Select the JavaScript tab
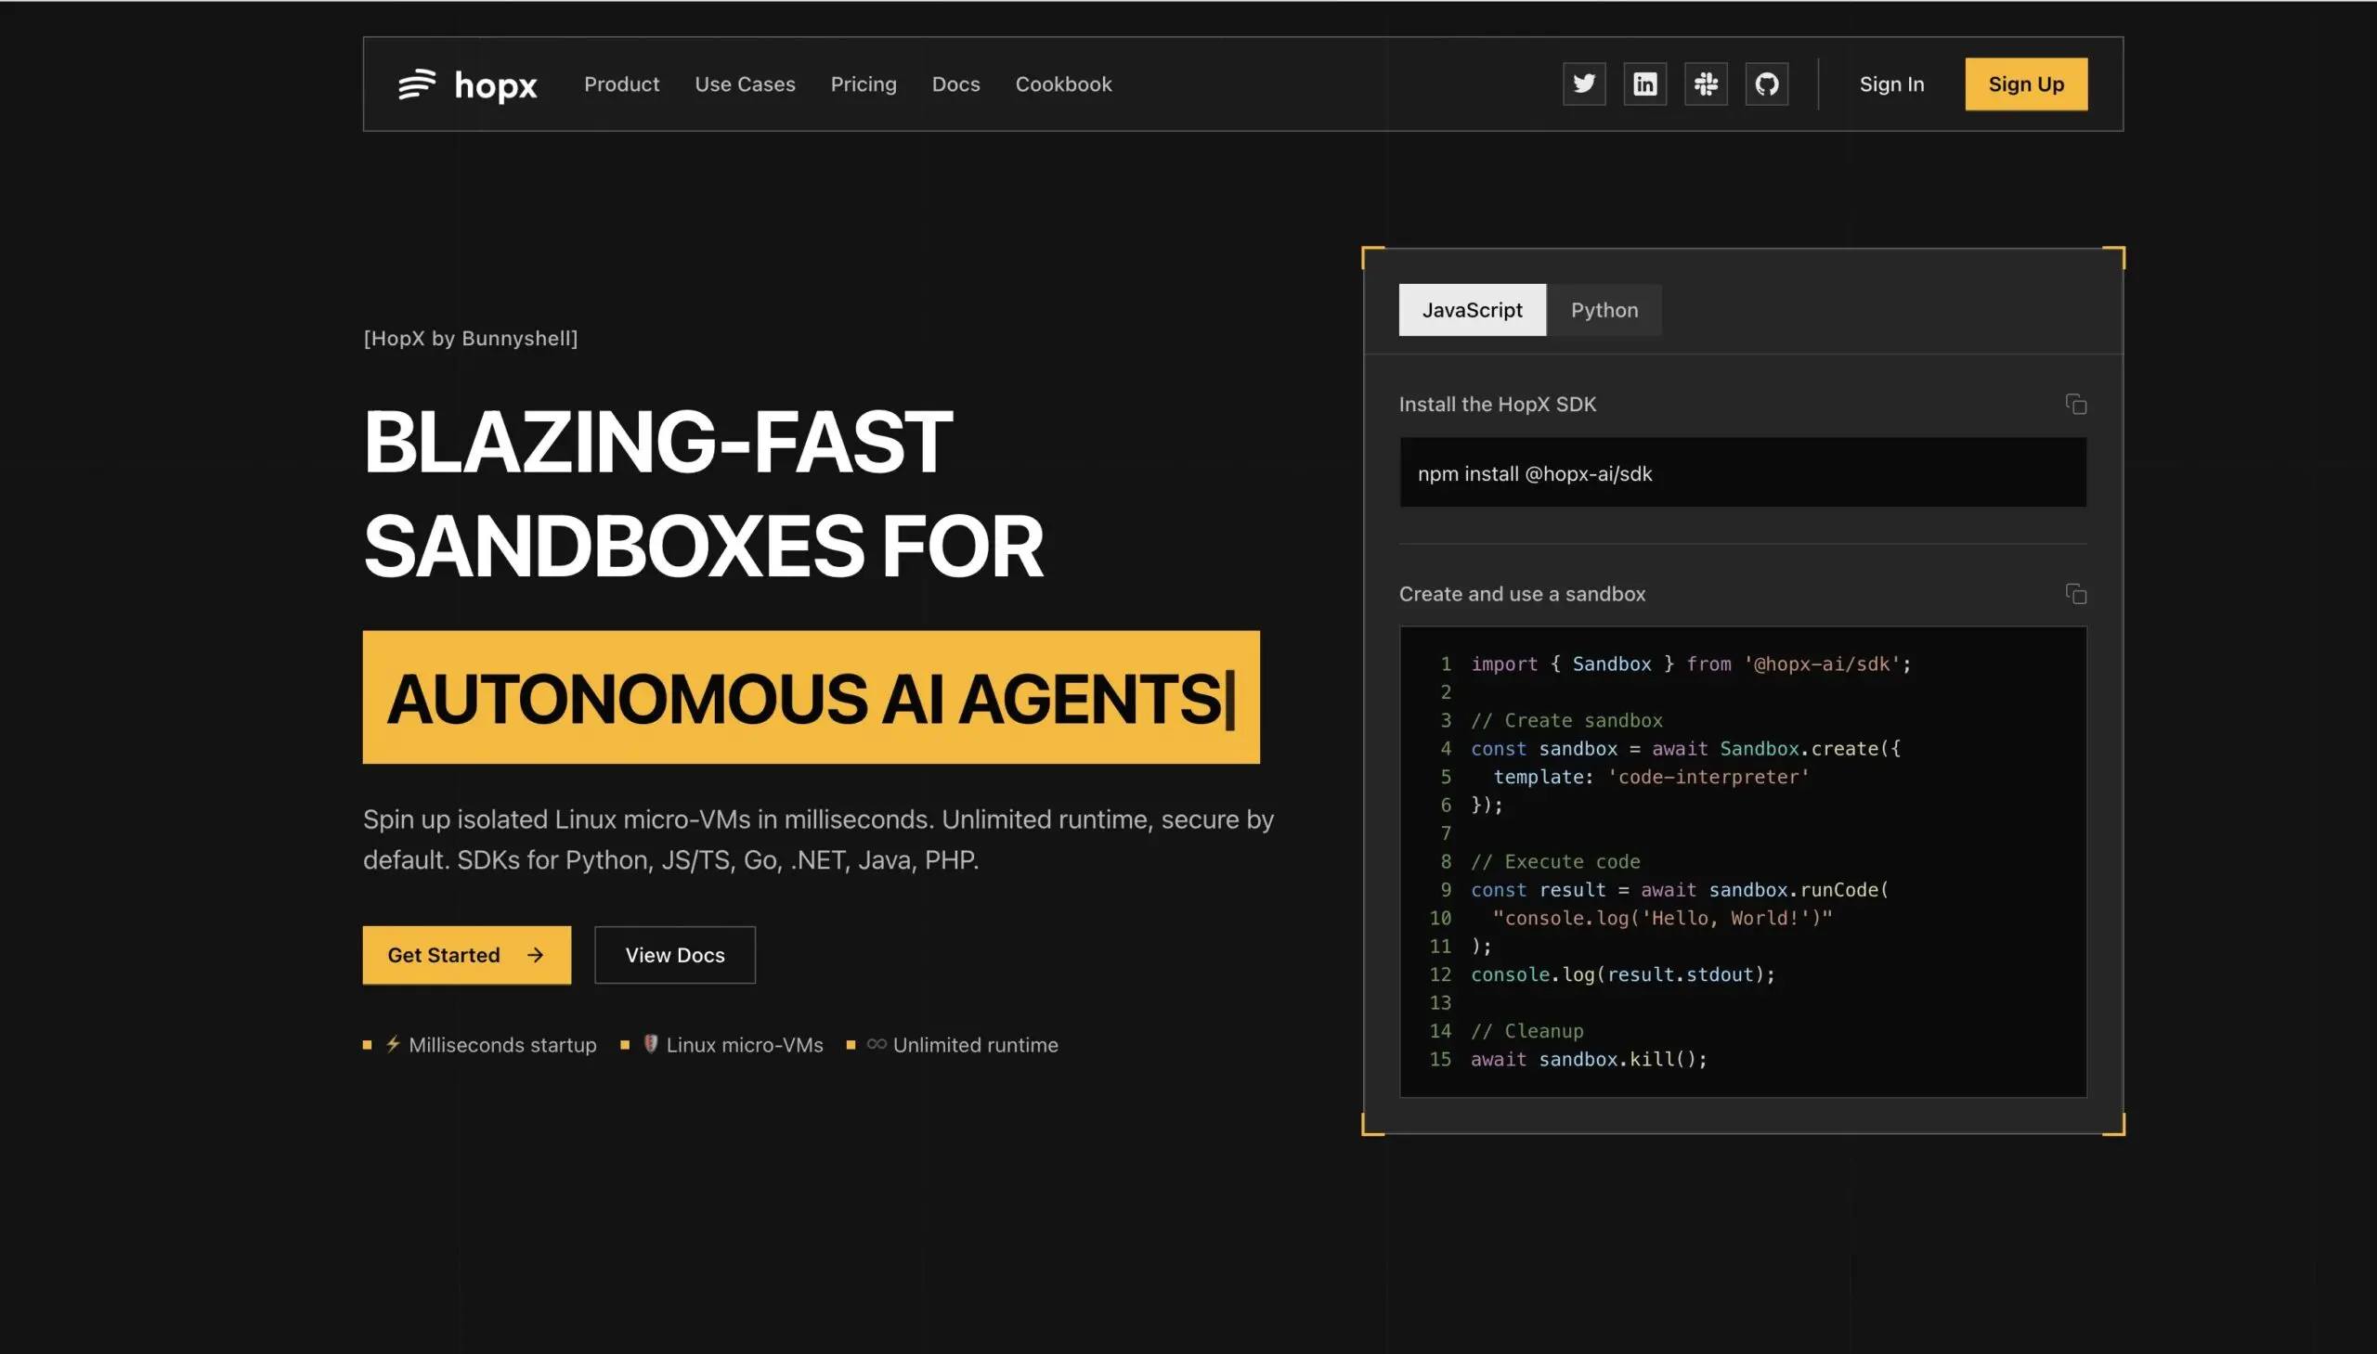The image size is (2377, 1354). click(1473, 310)
